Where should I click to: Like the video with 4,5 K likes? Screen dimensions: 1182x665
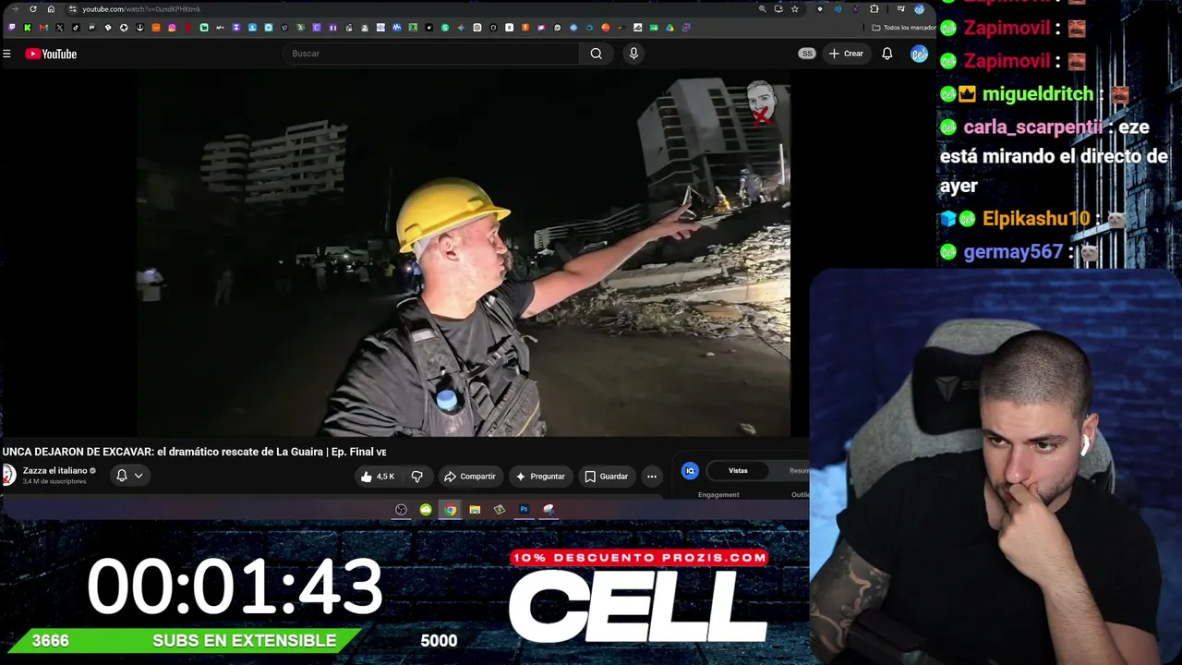click(x=378, y=477)
